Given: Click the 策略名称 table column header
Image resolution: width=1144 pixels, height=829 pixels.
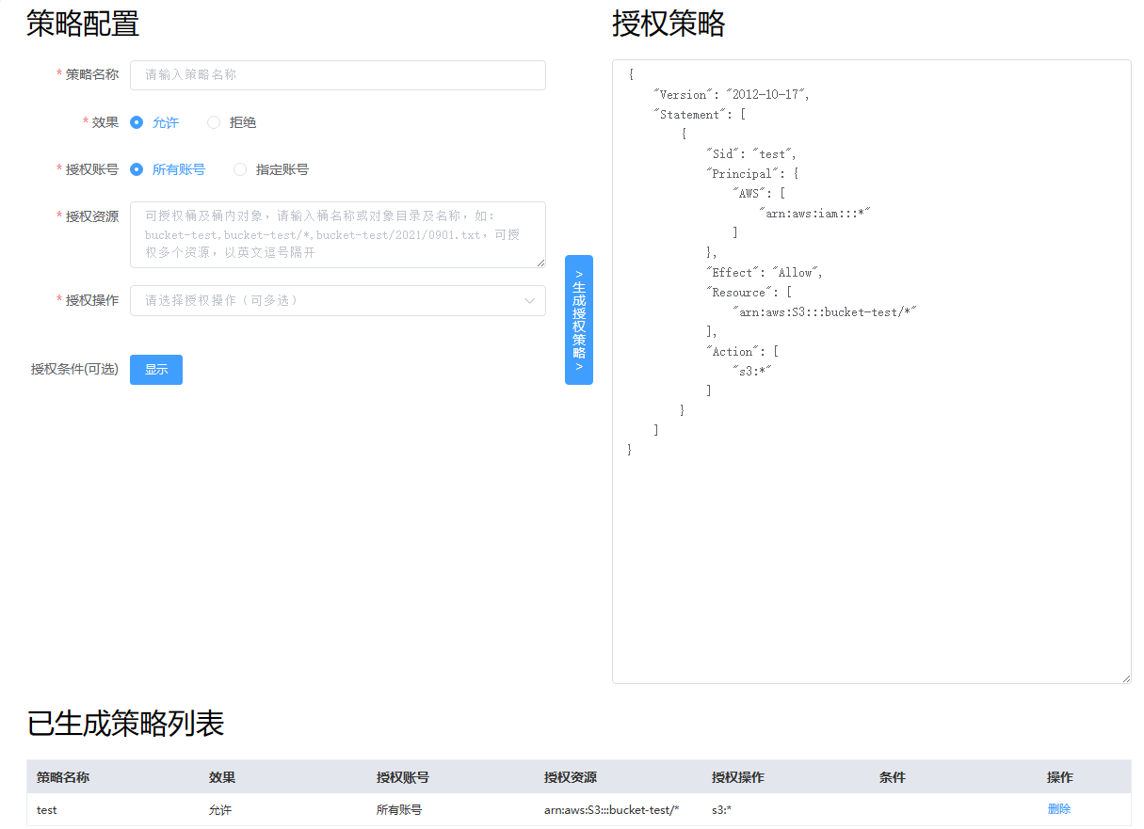Looking at the screenshot, I should coord(63,777).
